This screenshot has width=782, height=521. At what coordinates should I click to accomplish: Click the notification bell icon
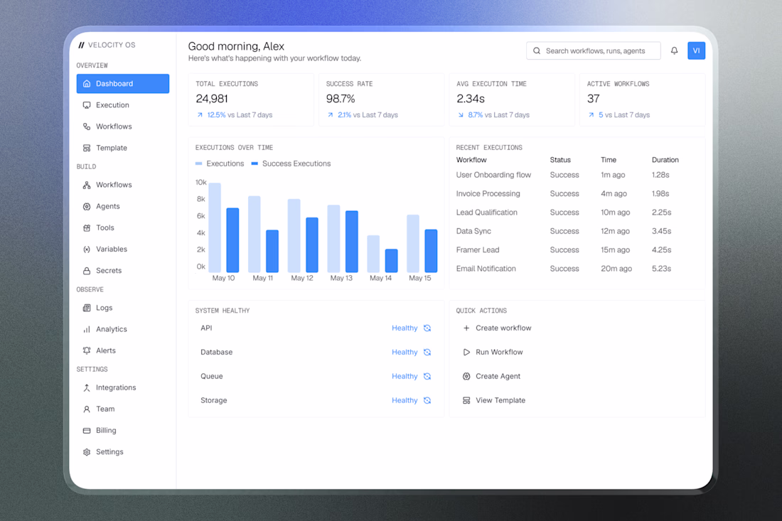(x=674, y=51)
